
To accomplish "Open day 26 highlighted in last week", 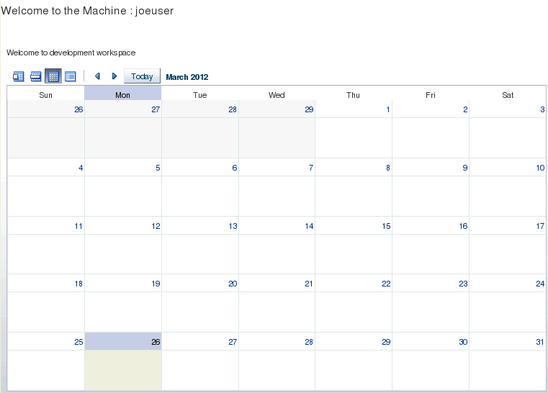I will pos(155,342).
